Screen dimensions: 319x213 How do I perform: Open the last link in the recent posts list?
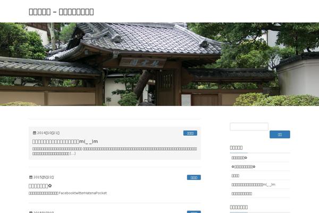tap(242, 193)
